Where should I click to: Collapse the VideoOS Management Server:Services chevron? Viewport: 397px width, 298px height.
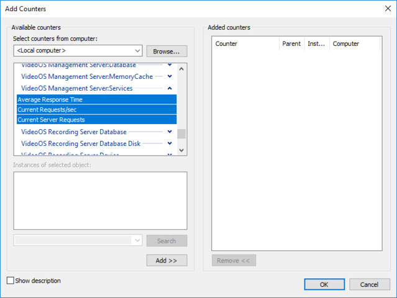(x=169, y=88)
